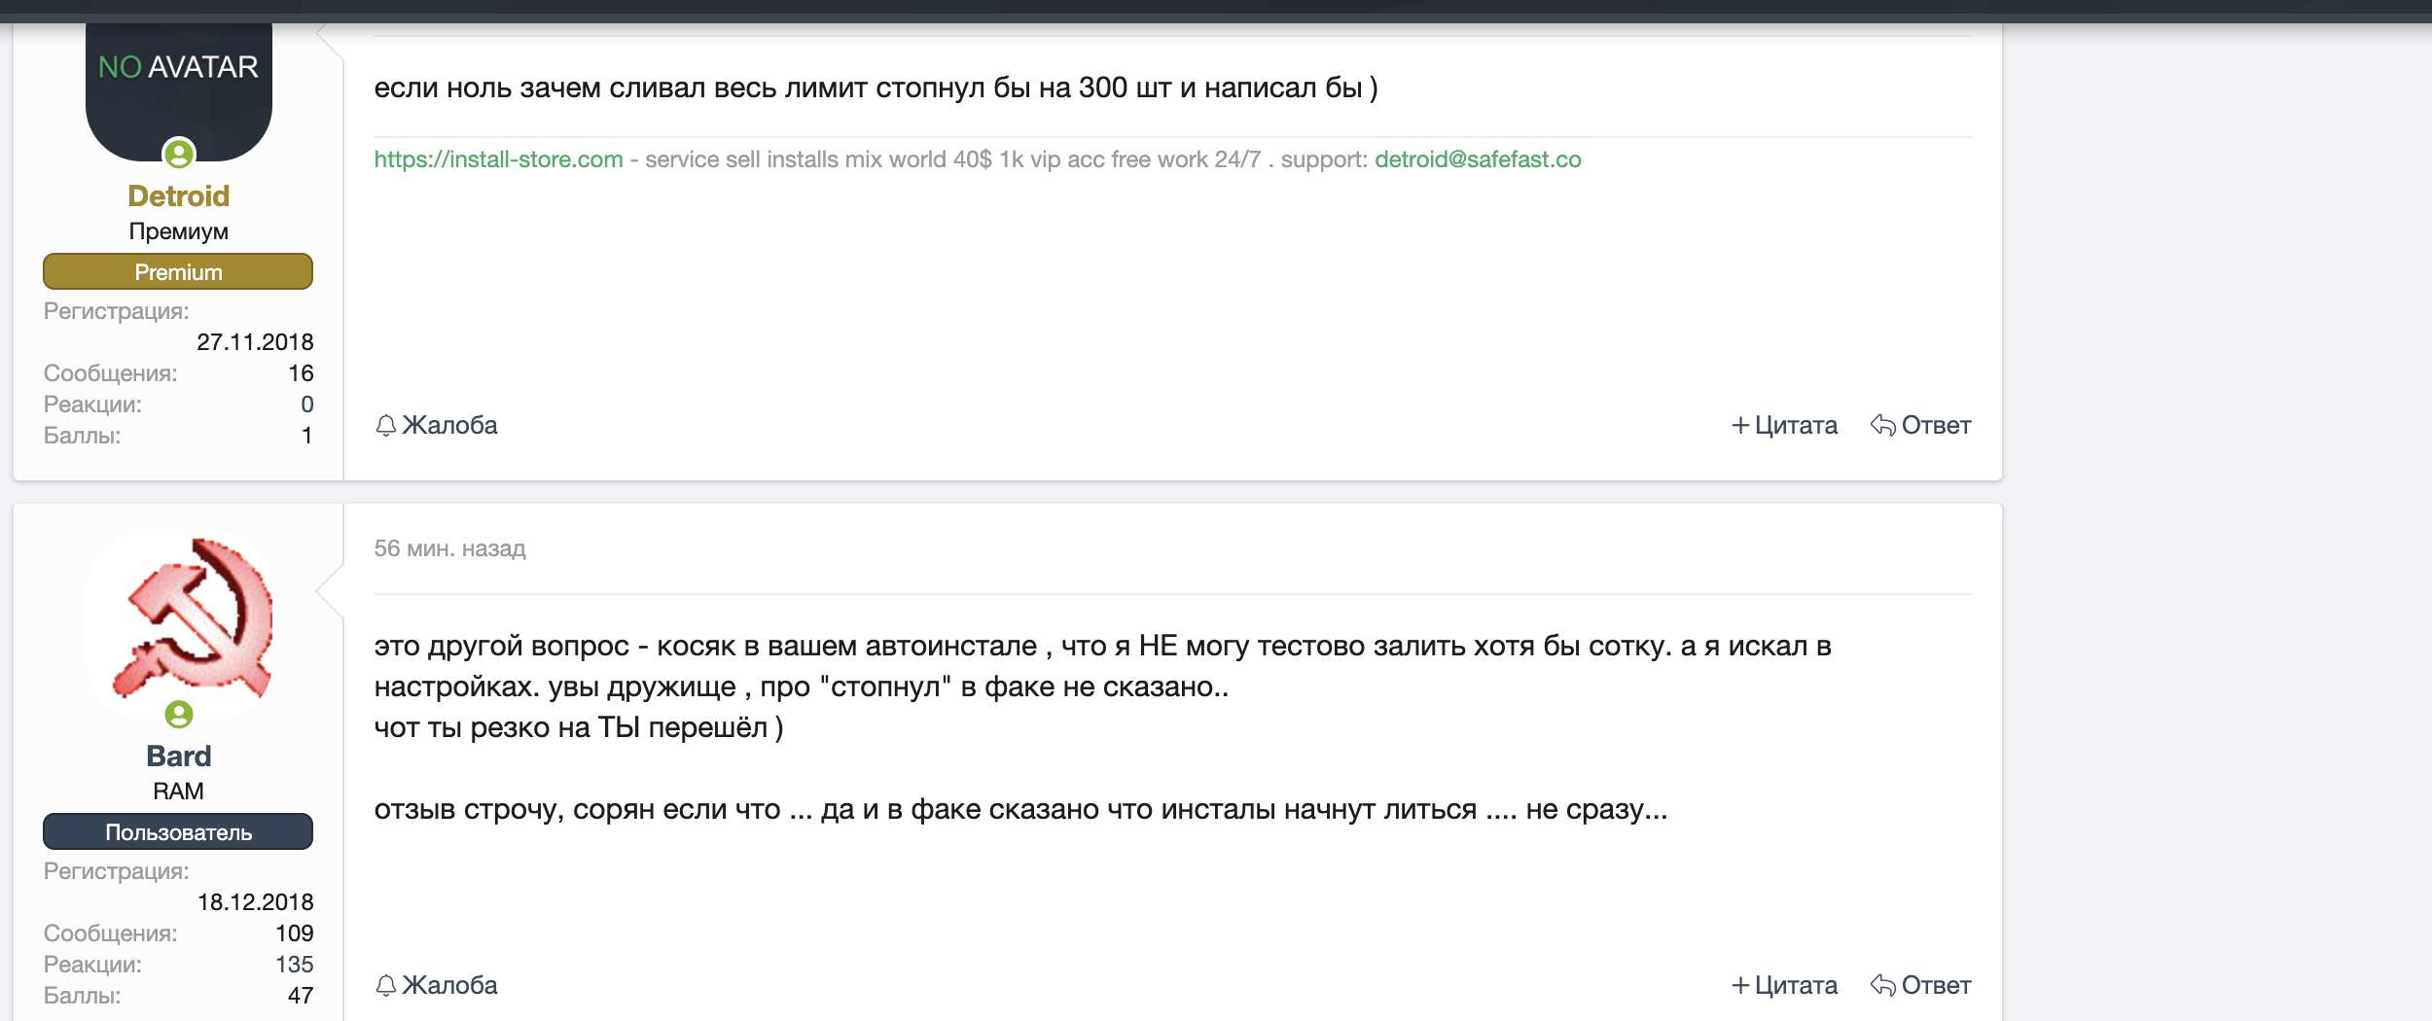This screenshot has height=1021, width=2432.
Task: Click the reply arrow icon next to Ответ on Detroid's post
Action: click(x=1884, y=425)
